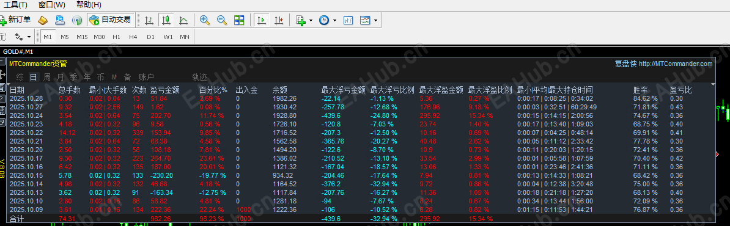Open the http://MTCommander.com link

[x=676, y=64]
